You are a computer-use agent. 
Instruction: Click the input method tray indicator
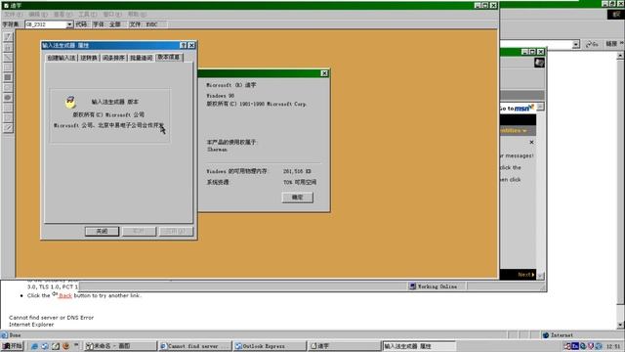(x=575, y=346)
